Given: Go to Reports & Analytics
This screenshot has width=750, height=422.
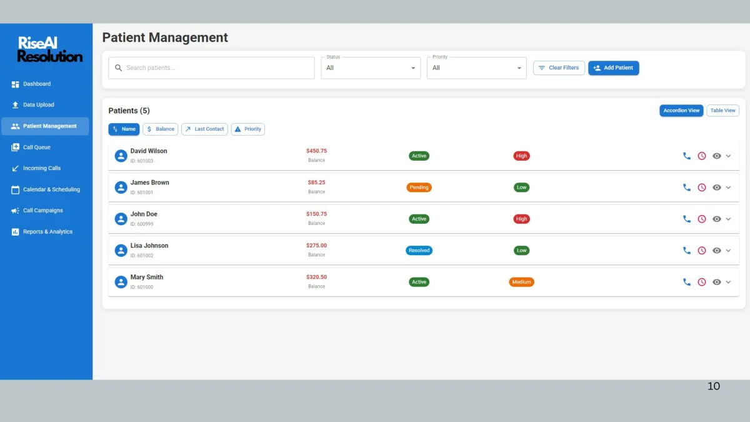Looking at the screenshot, I should tap(45, 232).
